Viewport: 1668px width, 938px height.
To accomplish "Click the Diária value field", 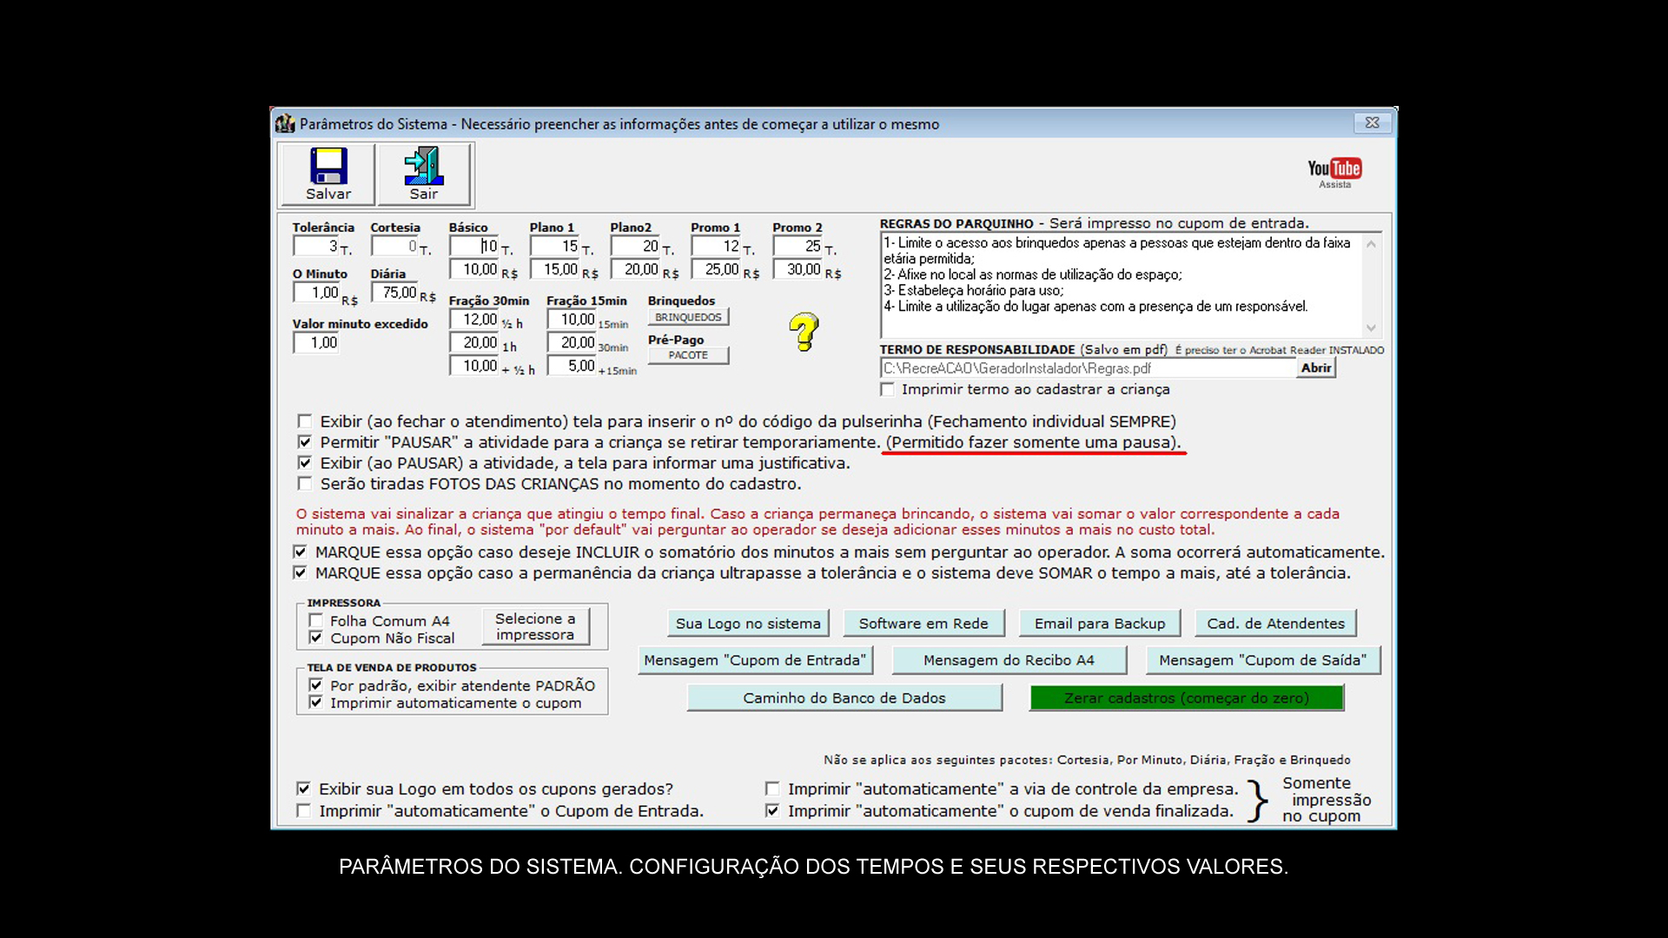I will tap(395, 293).
